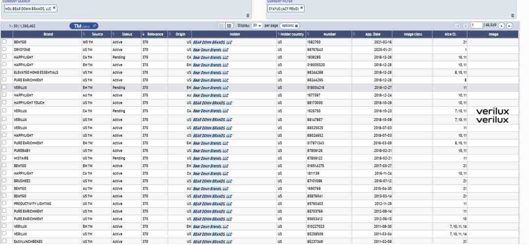Click the Holder country column header
529x245 pixels.
tap(291, 34)
